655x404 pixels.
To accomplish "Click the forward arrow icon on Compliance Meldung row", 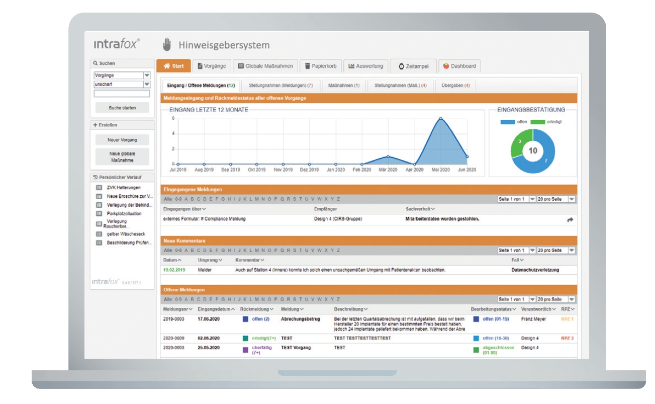I will pyautogui.click(x=570, y=220).
